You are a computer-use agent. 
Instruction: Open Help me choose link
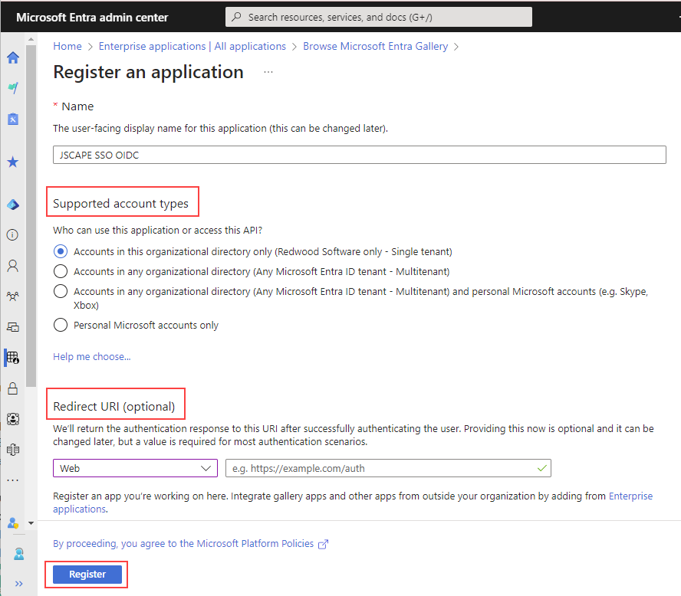pyautogui.click(x=91, y=356)
